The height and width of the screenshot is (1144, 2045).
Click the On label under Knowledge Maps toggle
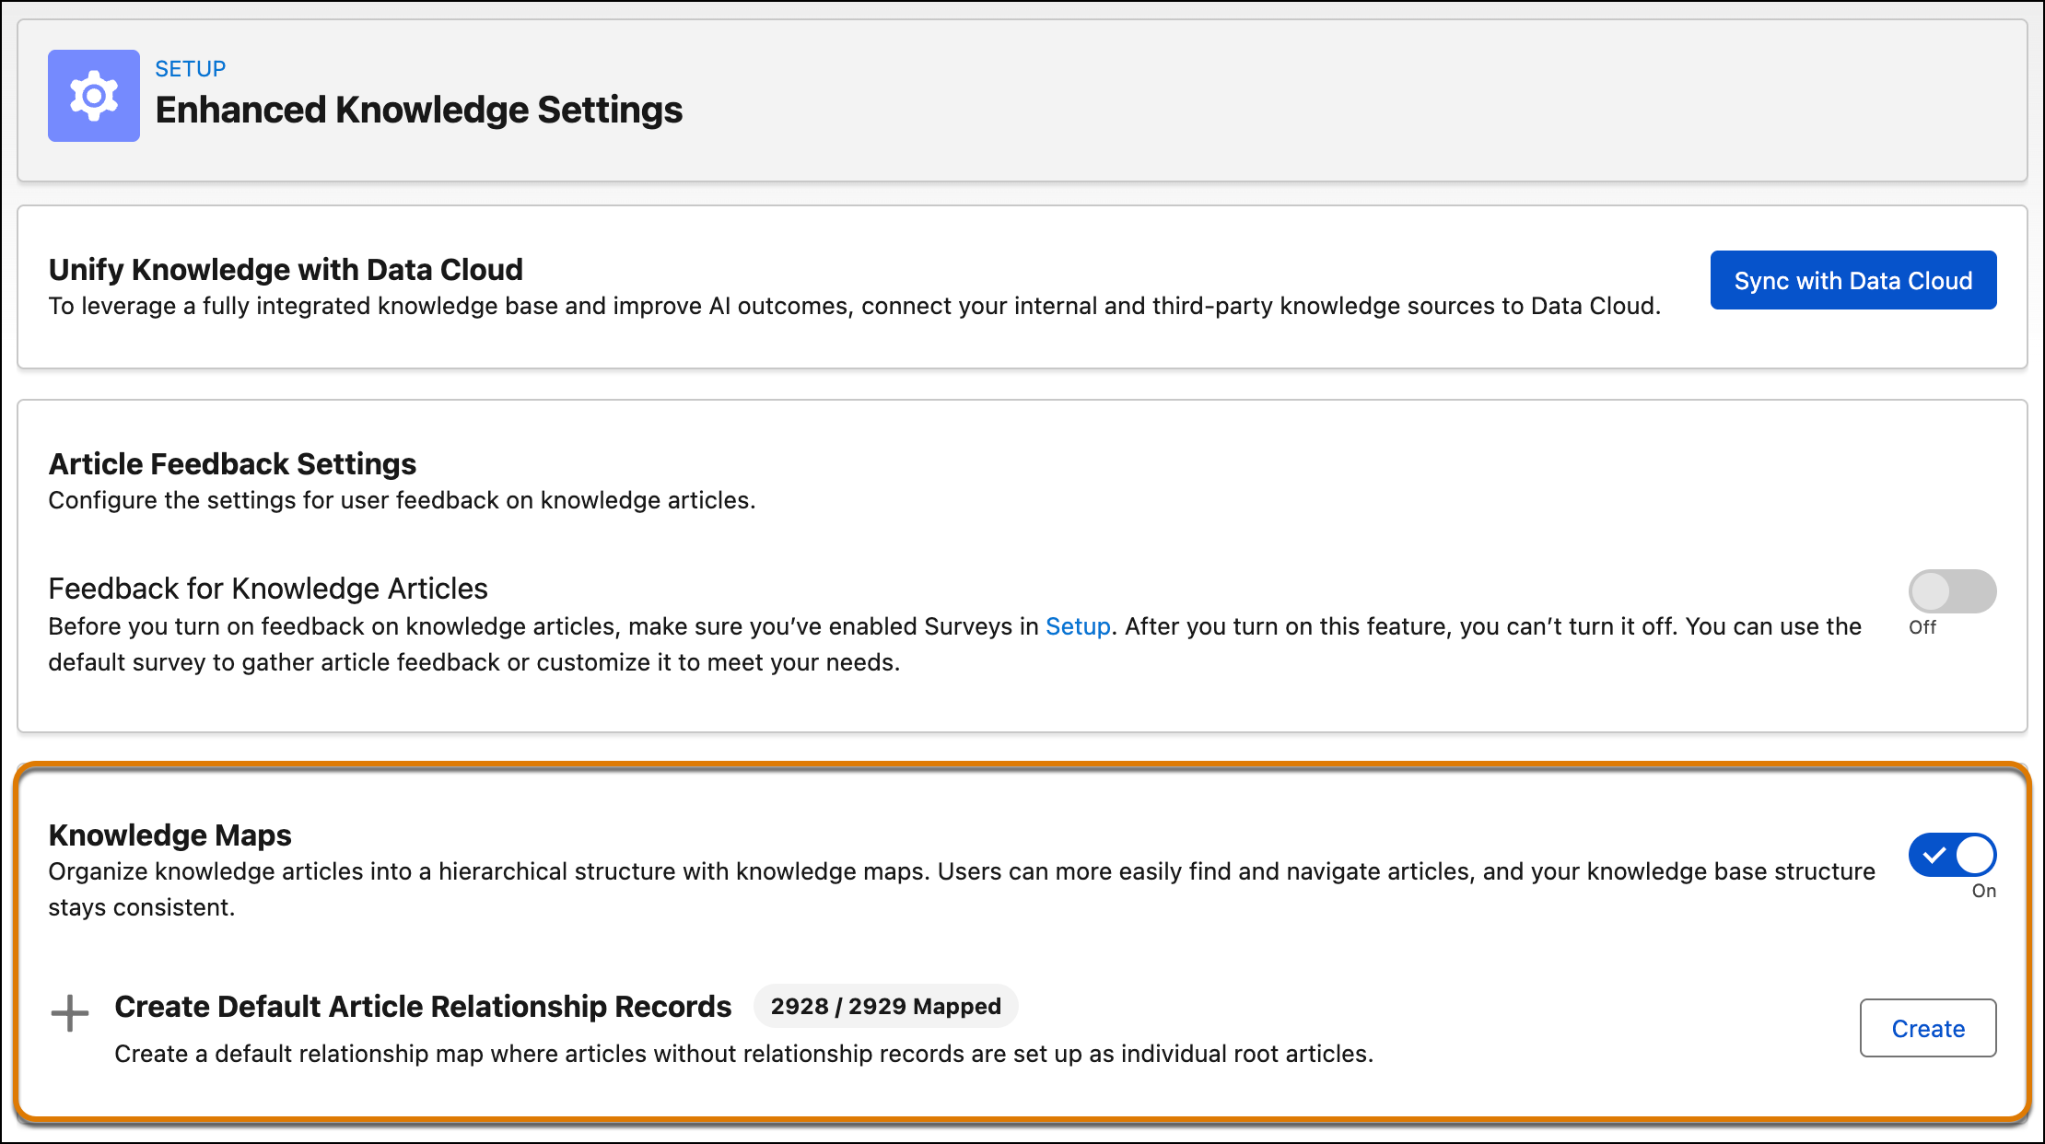(x=1984, y=891)
